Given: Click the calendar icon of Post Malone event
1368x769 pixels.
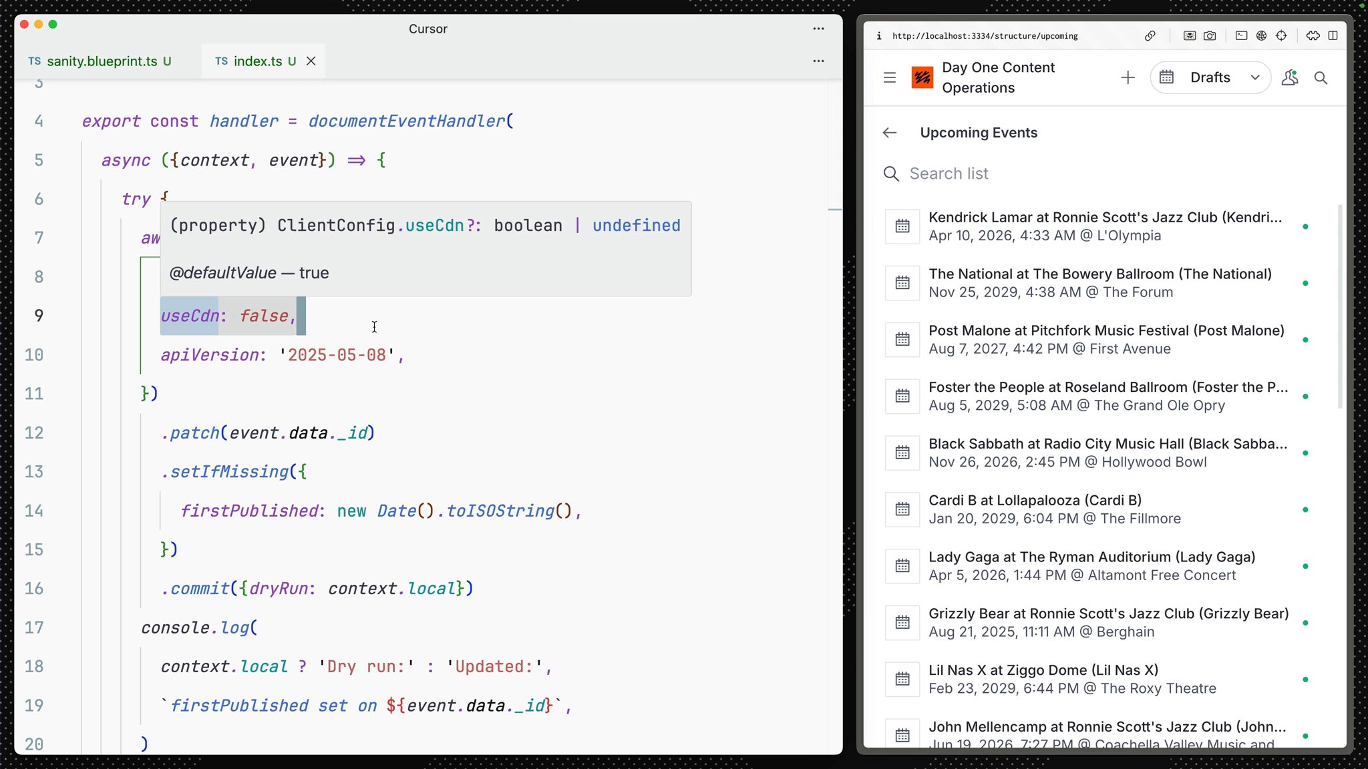Looking at the screenshot, I should pos(902,340).
